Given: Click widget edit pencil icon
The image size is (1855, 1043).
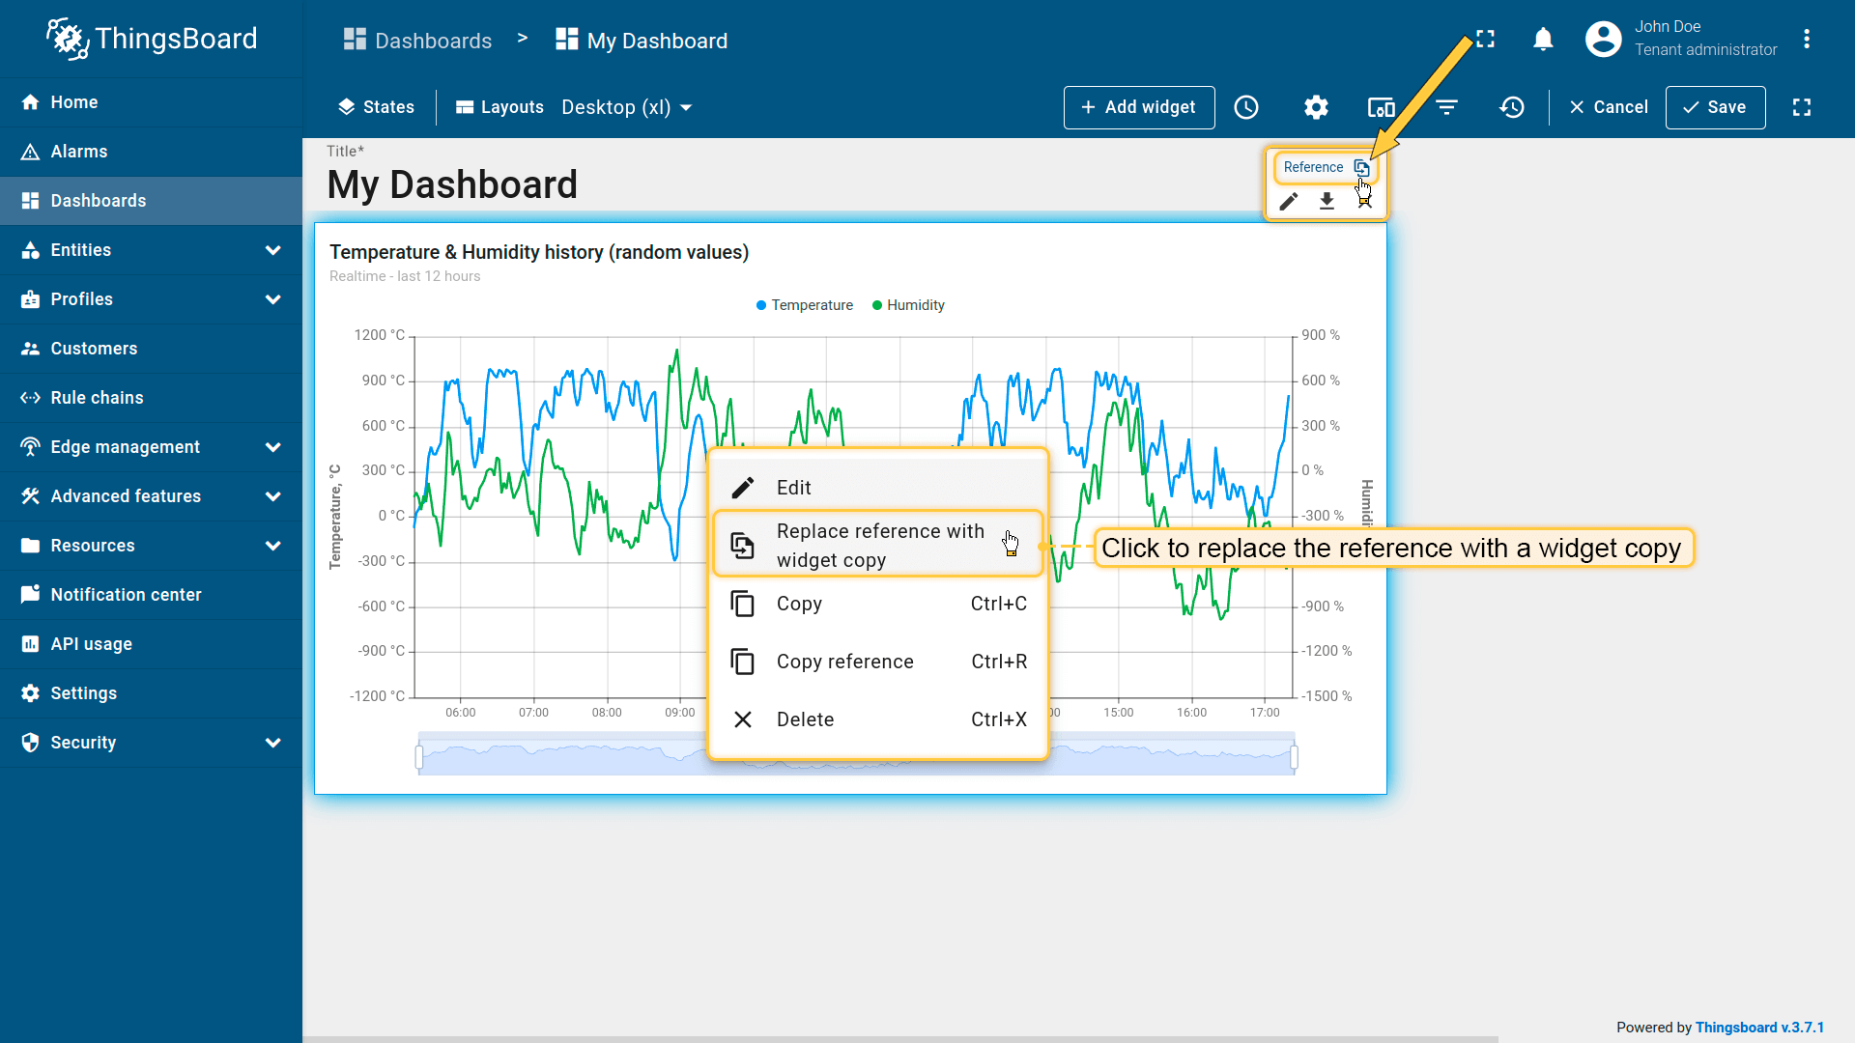Looking at the screenshot, I should (x=1289, y=201).
